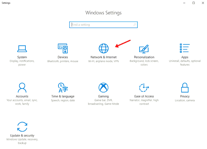Viewport: 207px width, 149px height.
Task: Open the System laptop icon
Action: (x=22, y=49)
